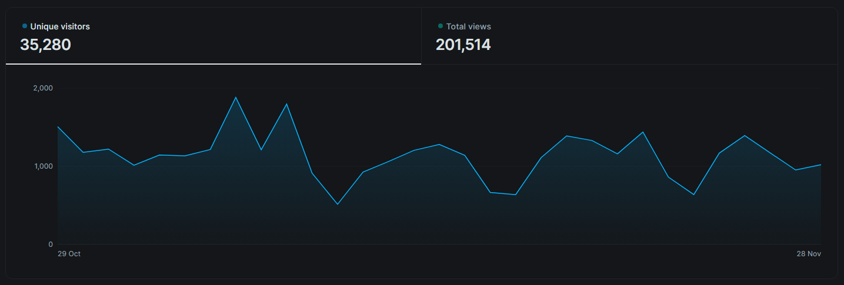Click the 29 Oct date label

69,254
